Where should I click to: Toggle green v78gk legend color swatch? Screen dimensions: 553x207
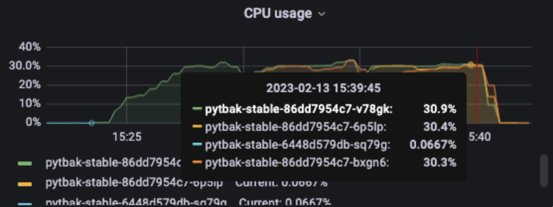(x=25, y=164)
